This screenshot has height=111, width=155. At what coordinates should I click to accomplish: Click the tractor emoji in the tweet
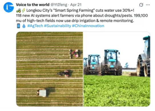point(19,11)
